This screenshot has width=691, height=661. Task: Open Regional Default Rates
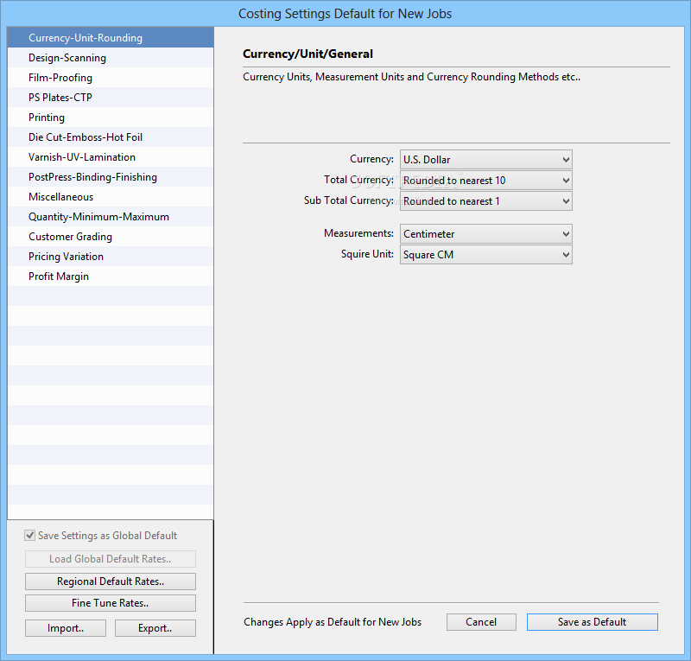click(x=111, y=582)
